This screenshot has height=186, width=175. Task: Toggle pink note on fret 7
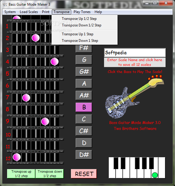click(x=26, y=98)
